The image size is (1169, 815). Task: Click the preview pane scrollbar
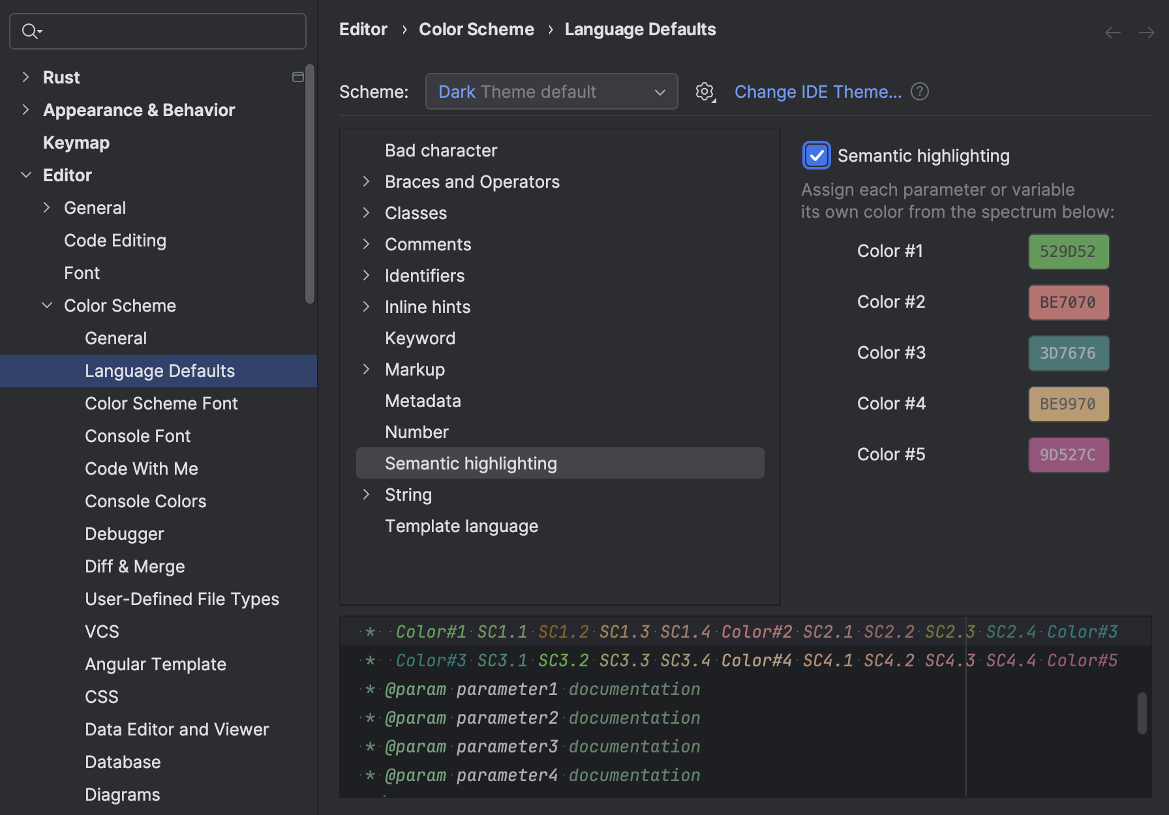1142,713
